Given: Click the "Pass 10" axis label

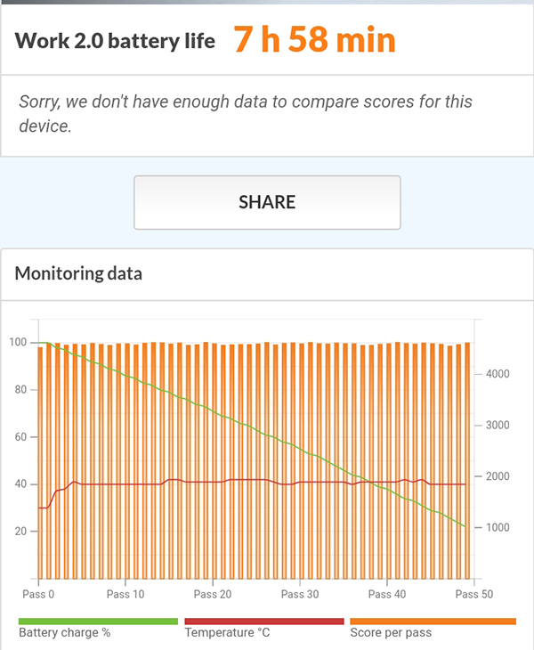Looking at the screenshot, I should click(x=125, y=594).
